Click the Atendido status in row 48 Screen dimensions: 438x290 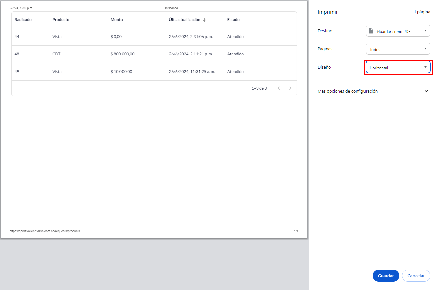click(235, 54)
